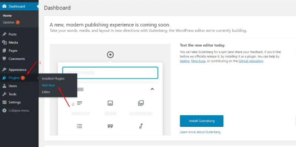Click 'A new, modern publishing experience' headline
296x147 pixels.
[x=110, y=25]
